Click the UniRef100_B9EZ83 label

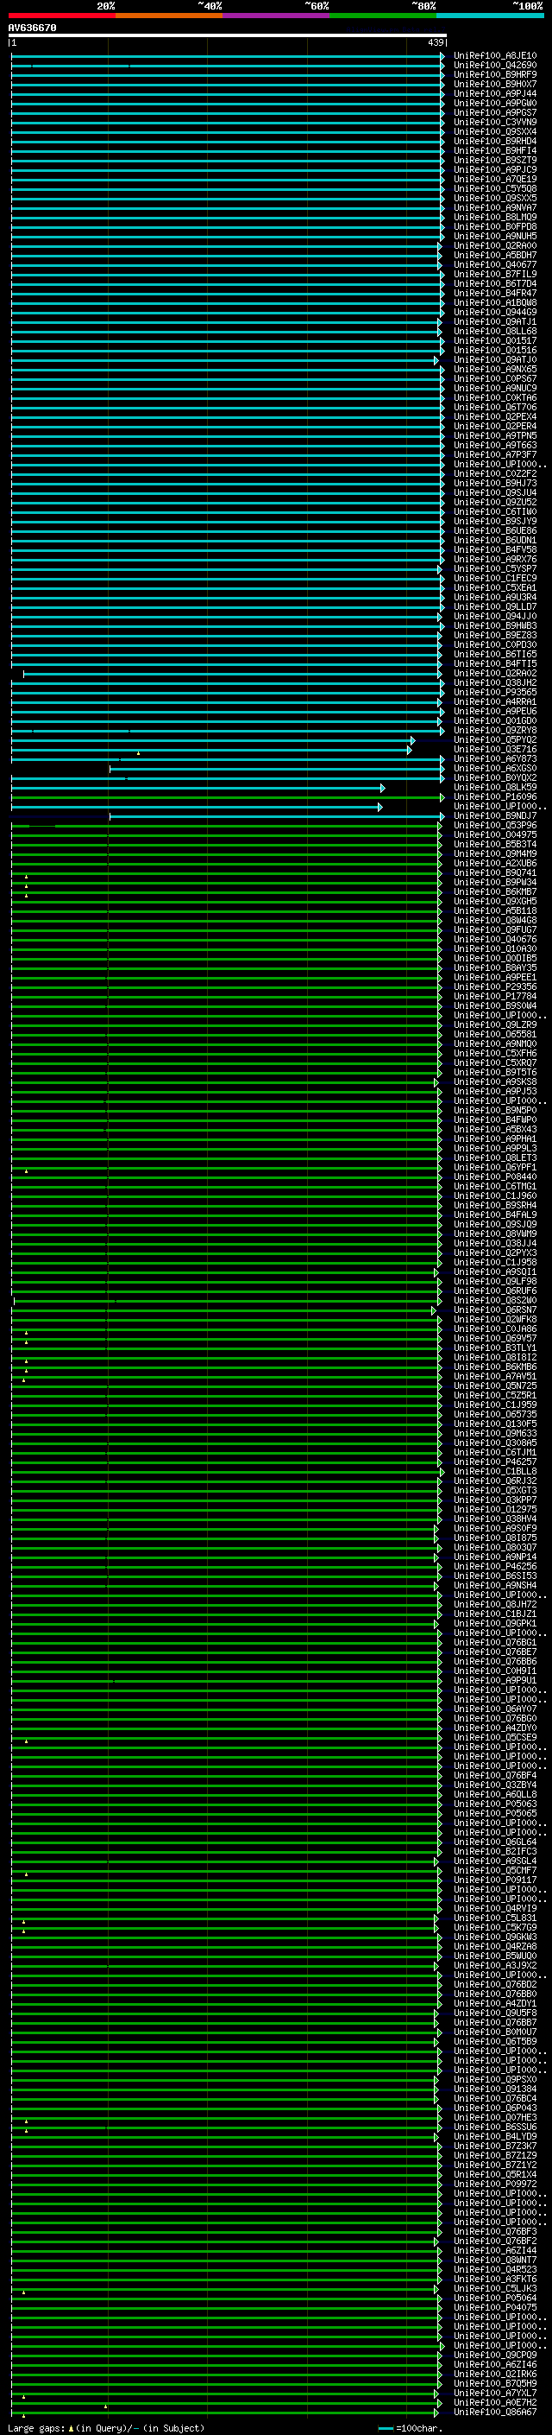[x=495, y=635]
